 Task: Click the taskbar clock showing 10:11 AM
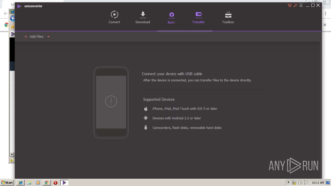click(x=318, y=183)
